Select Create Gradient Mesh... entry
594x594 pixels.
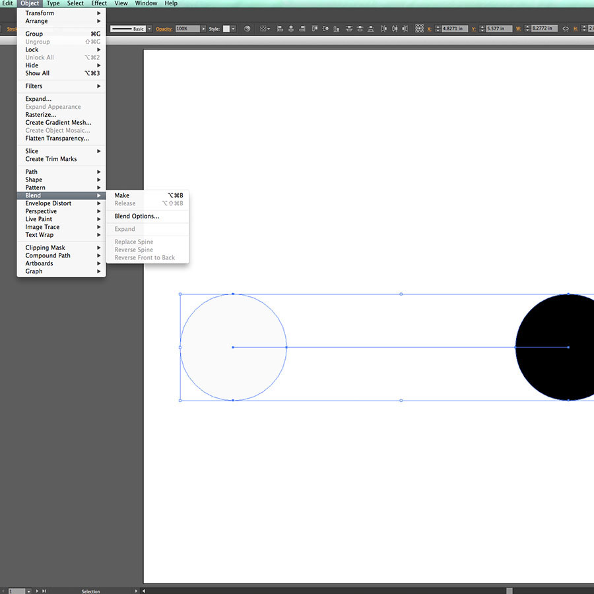click(x=61, y=122)
